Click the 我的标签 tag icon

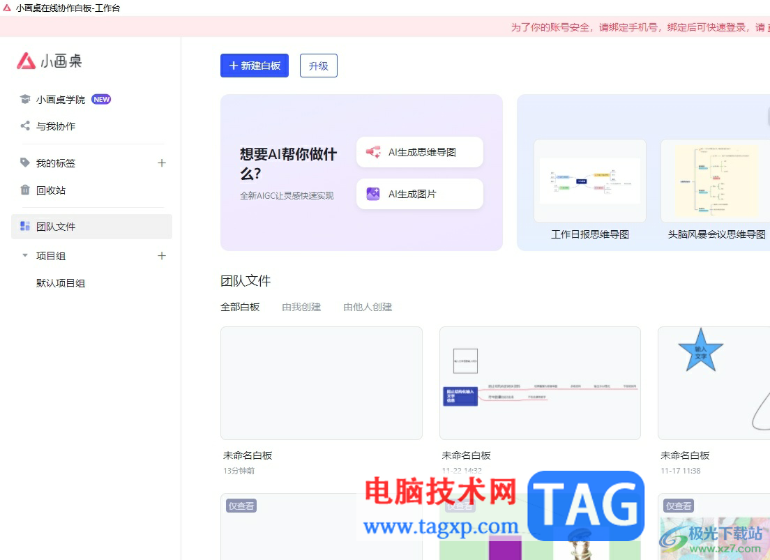(25, 162)
